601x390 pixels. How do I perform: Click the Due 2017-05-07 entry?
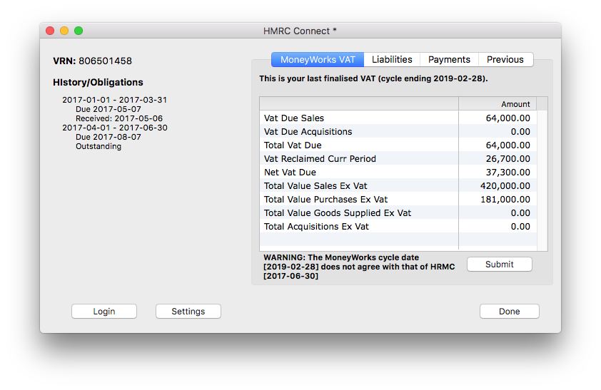108,109
